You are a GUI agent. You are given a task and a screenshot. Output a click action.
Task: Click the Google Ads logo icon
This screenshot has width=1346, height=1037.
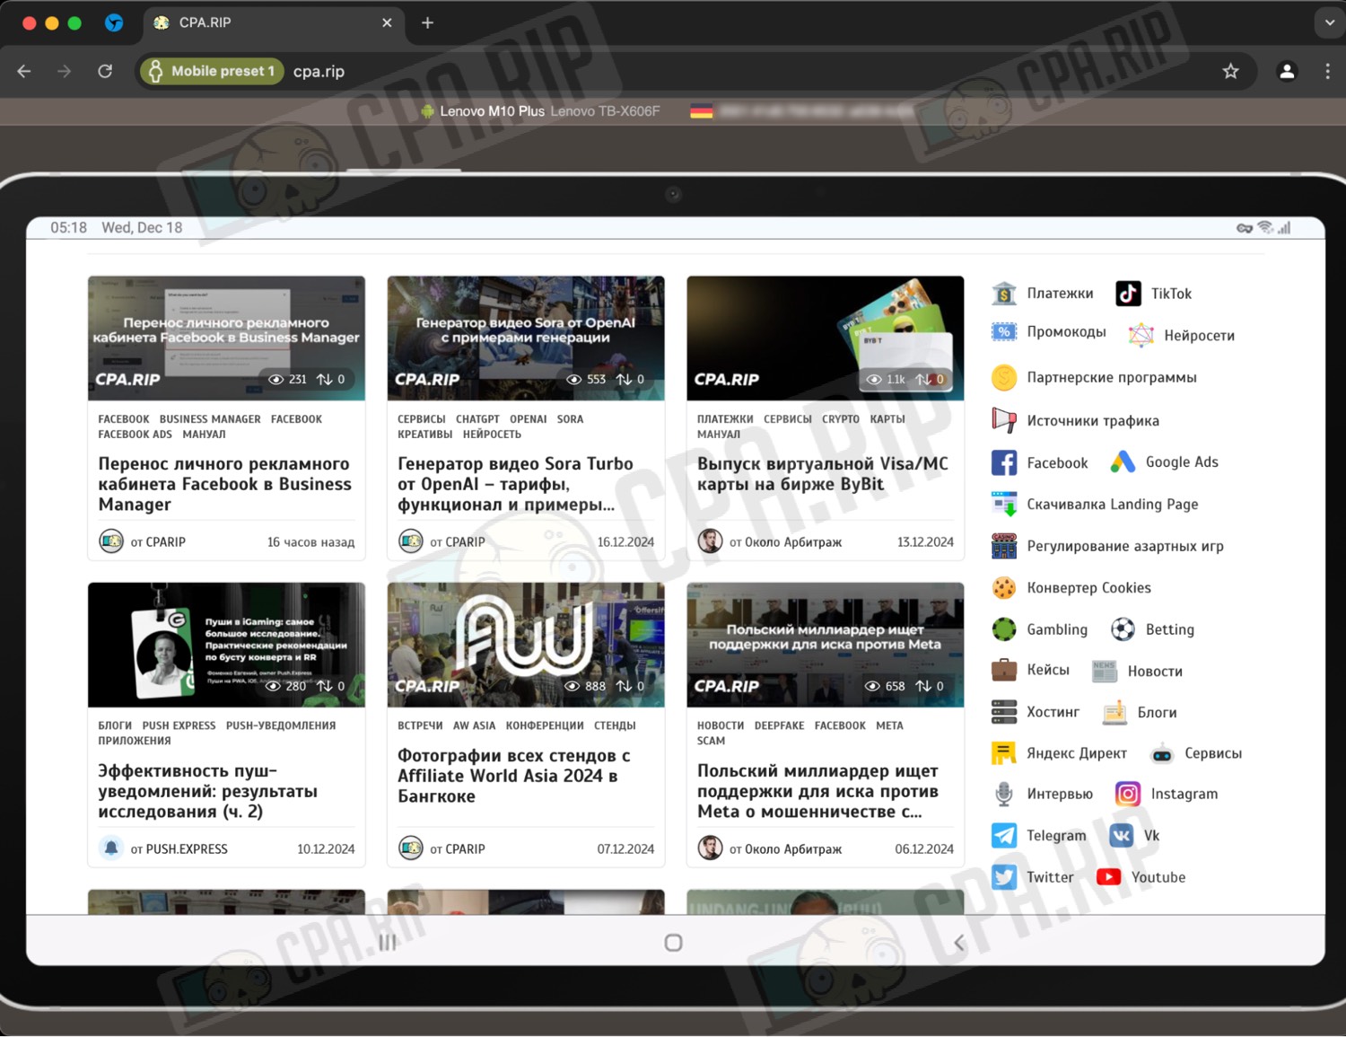(x=1123, y=462)
